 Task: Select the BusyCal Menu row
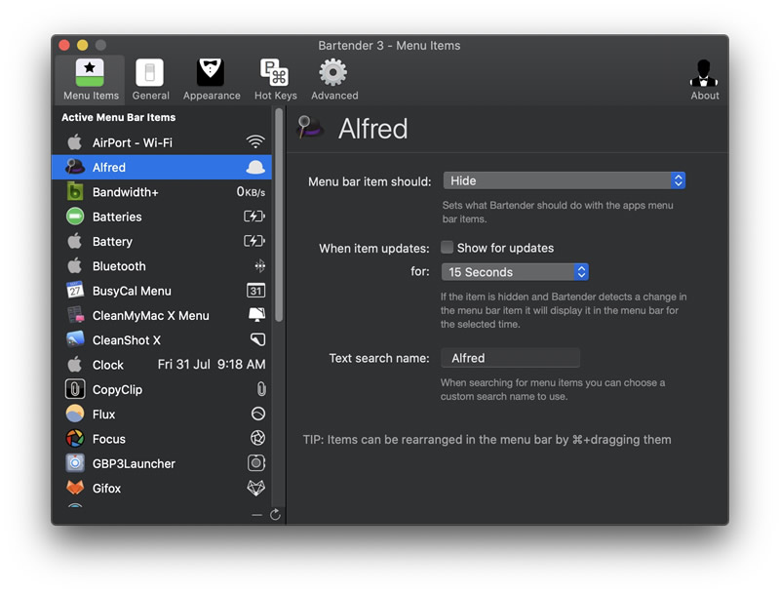[162, 291]
